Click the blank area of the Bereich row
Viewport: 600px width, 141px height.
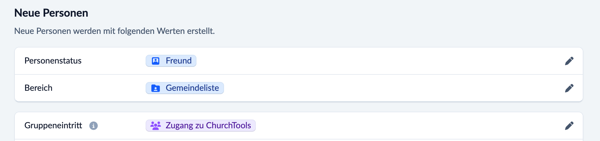[363, 88]
